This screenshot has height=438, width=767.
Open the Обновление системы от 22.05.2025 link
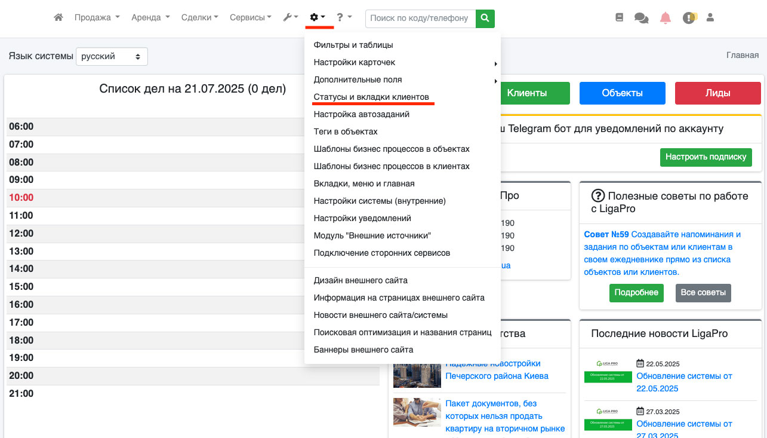(x=684, y=382)
